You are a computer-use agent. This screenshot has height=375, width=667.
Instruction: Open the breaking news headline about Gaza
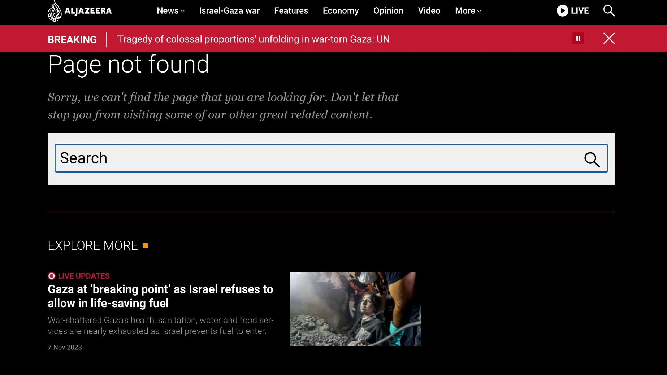(x=253, y=39)
